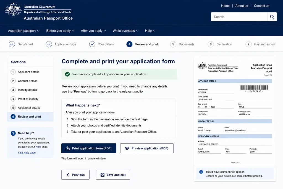This screenshot has height=189, width=283.
Task: Click the Get started checkmark step icon
Action: point(12,44)
